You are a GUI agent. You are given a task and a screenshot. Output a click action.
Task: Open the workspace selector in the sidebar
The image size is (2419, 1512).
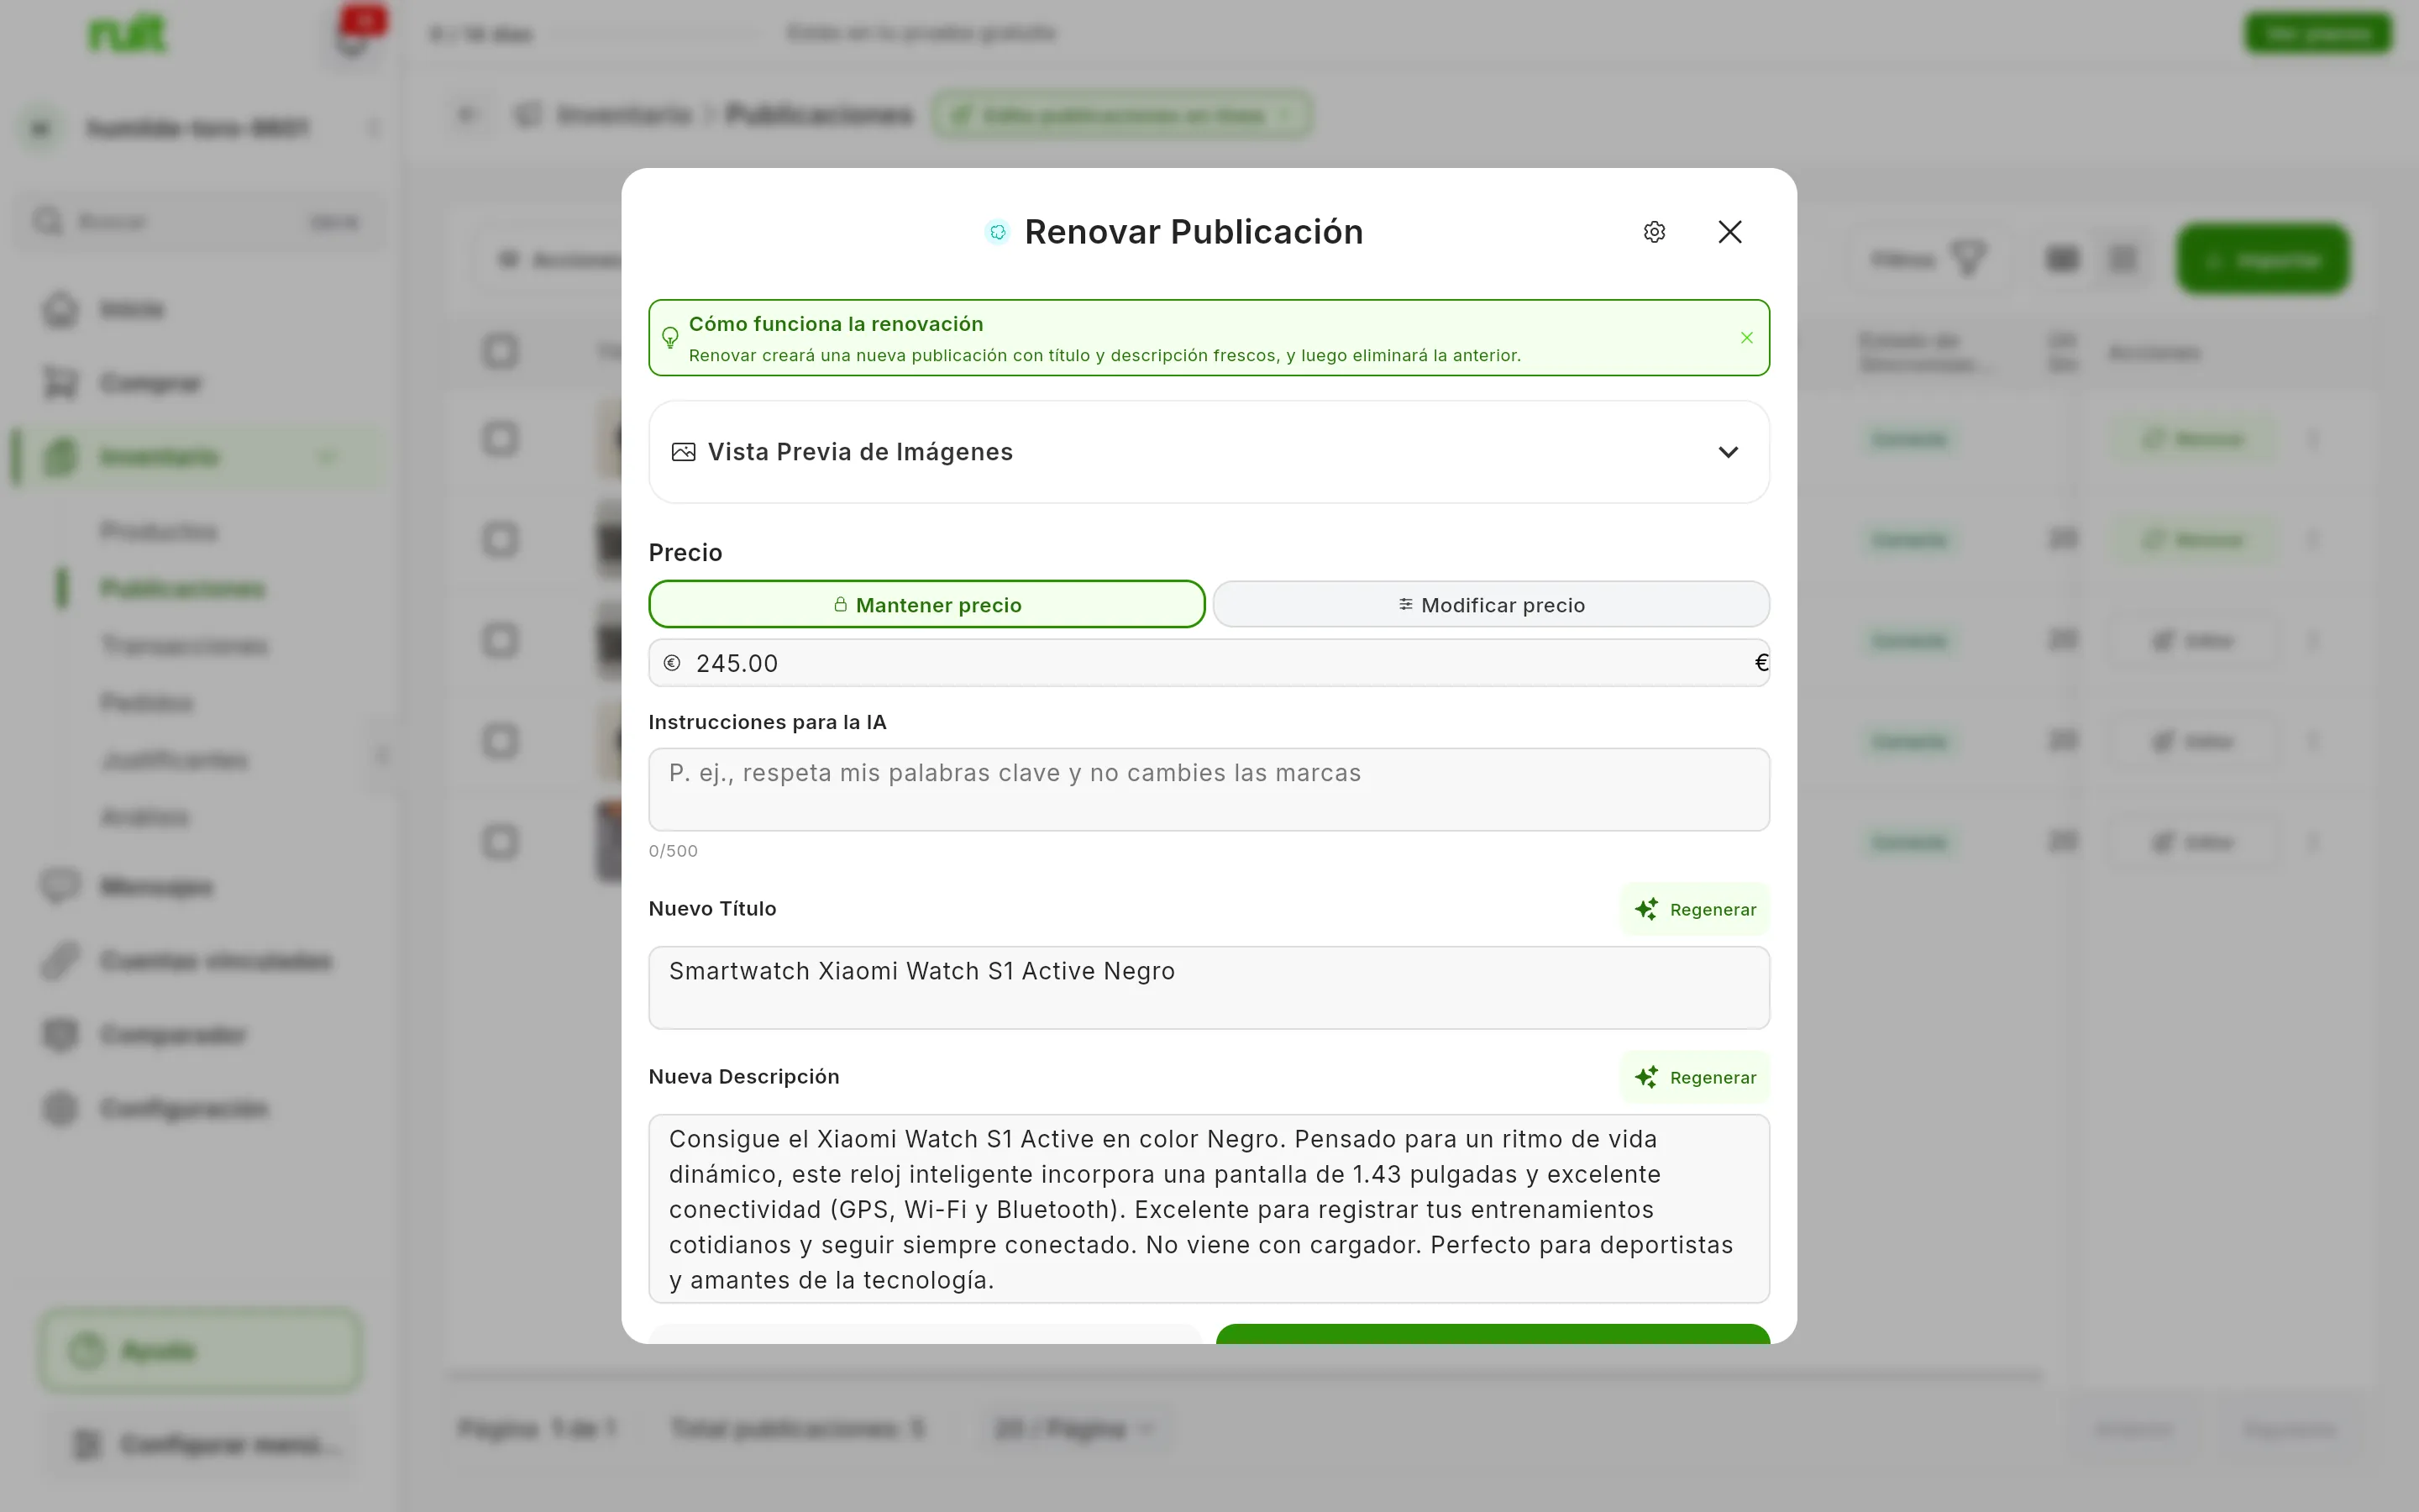tap(200, 128)
